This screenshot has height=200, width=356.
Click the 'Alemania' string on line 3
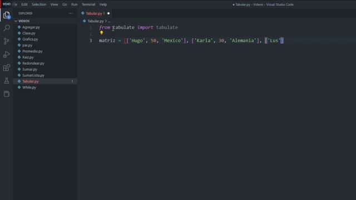coord(243,41)
